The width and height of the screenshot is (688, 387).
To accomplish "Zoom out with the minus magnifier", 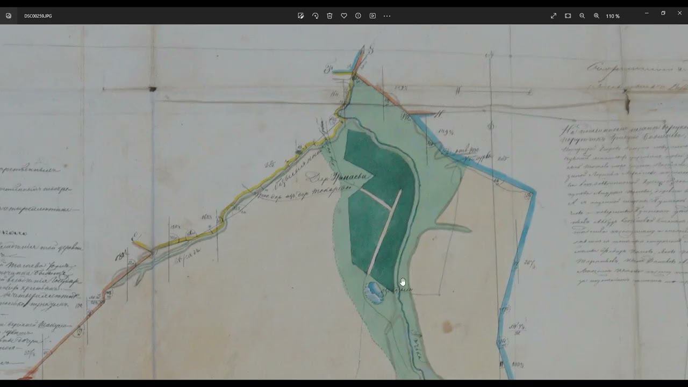I will point(582,16).
